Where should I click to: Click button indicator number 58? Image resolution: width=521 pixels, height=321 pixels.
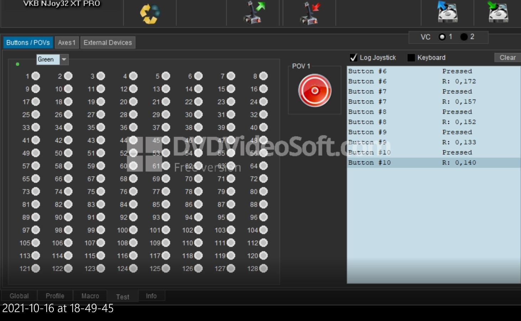[68, 166]
